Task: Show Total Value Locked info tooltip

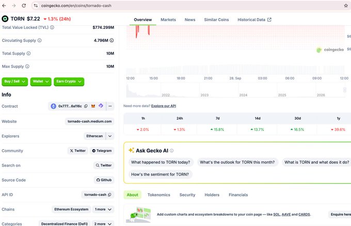Action: [52, 27]
